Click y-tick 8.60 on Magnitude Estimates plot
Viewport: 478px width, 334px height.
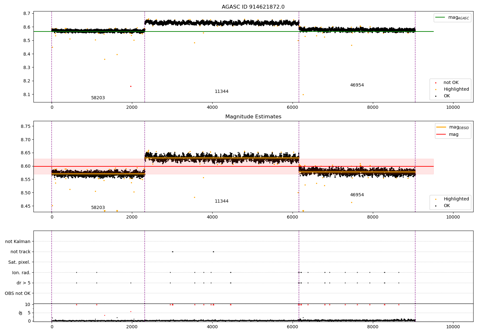point(25,166)
